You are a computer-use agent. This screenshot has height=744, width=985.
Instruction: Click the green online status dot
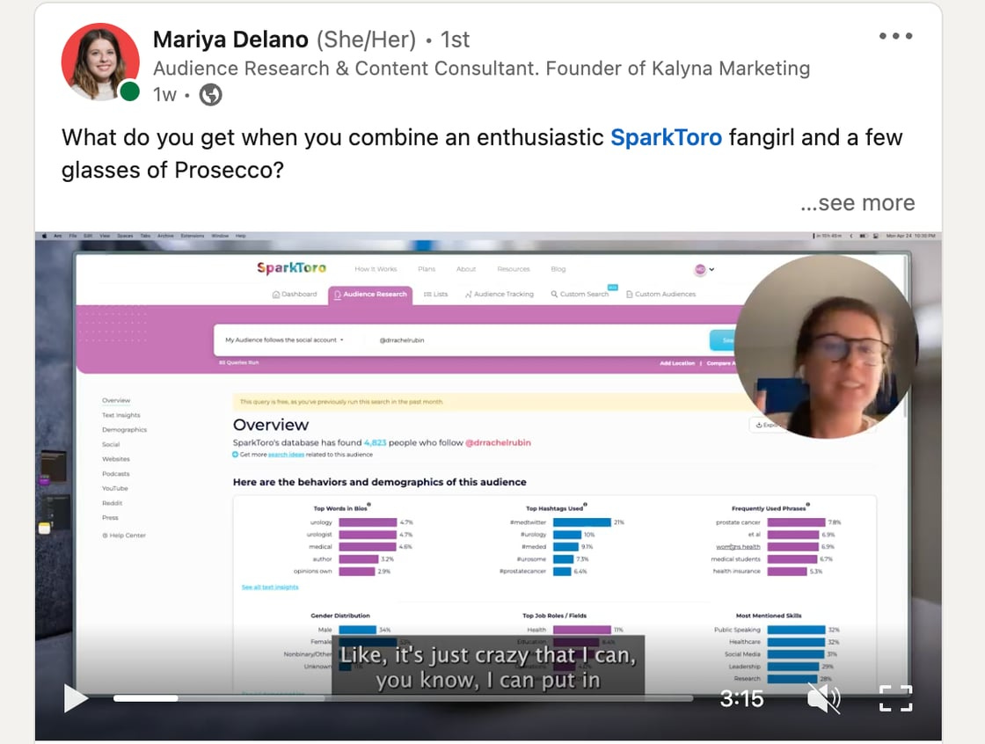(x=129, y=91)
